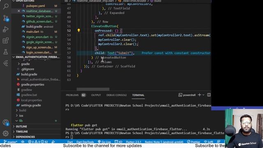
Task: Open the Search view in the activity bar
Action: coord(6,7)
